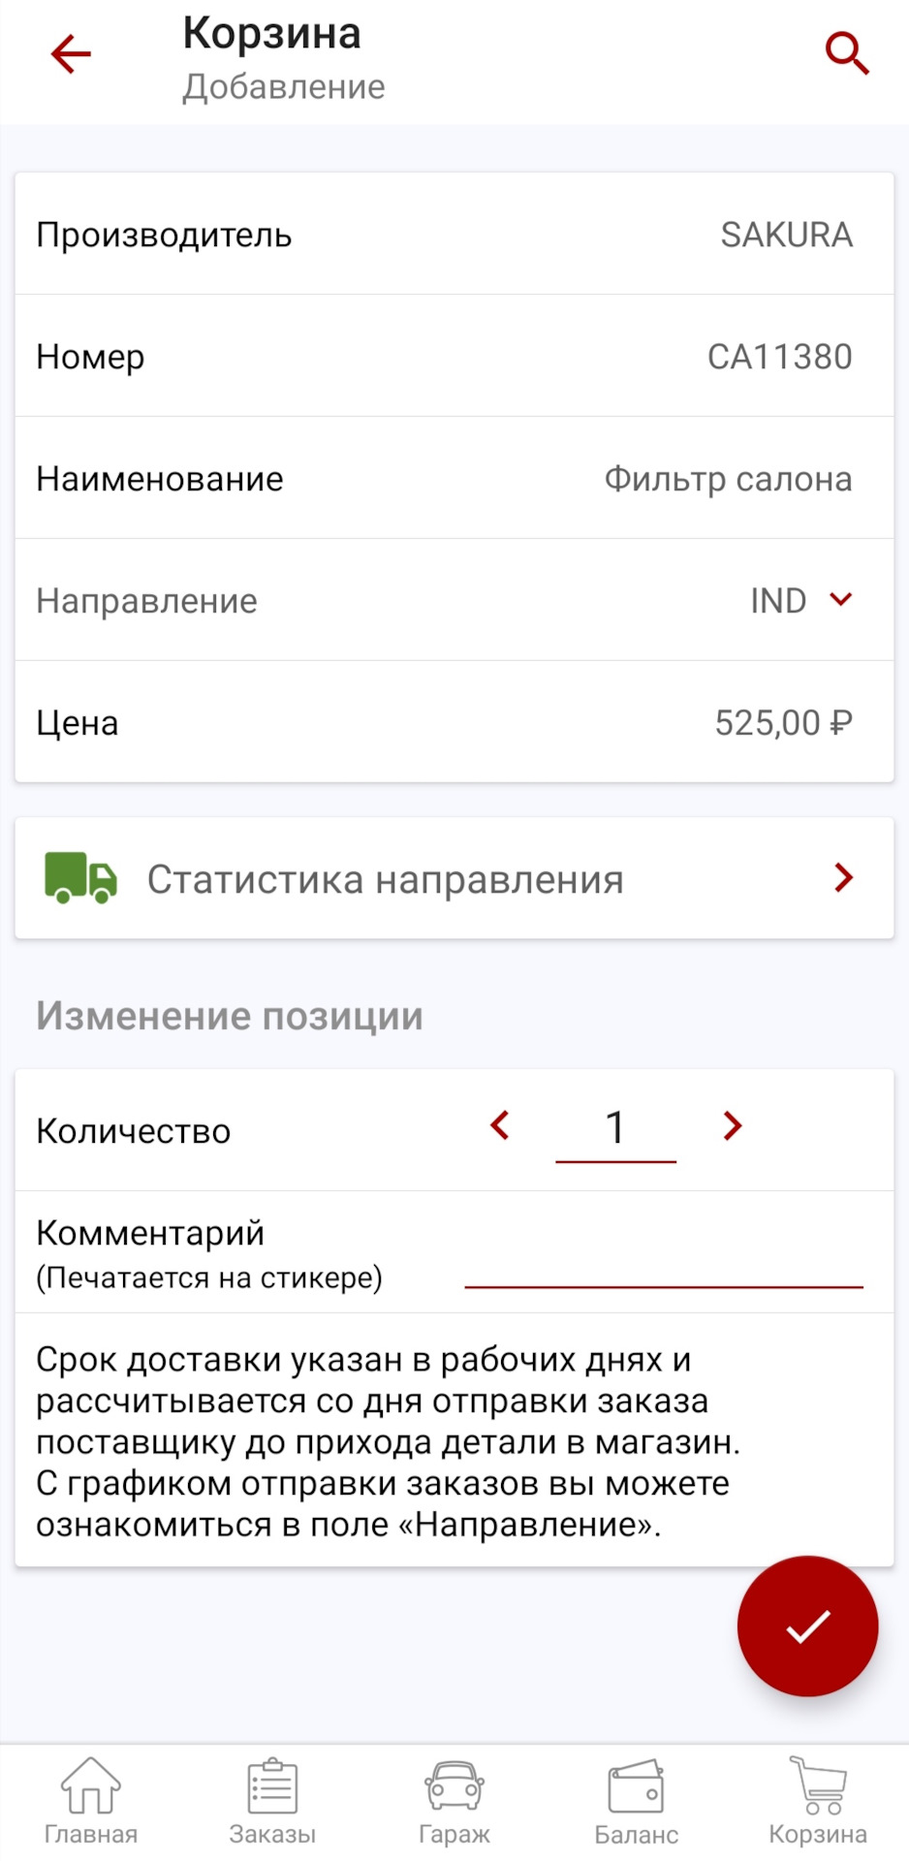Tap the green delivery truck icon
This screenshot has width=909, height=1861.
click(x=80, y=878)
